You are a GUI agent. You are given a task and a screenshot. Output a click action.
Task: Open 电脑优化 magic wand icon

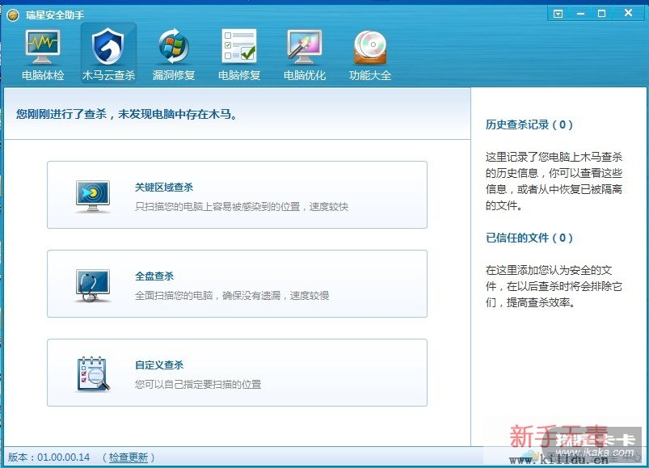click(304, 47)
